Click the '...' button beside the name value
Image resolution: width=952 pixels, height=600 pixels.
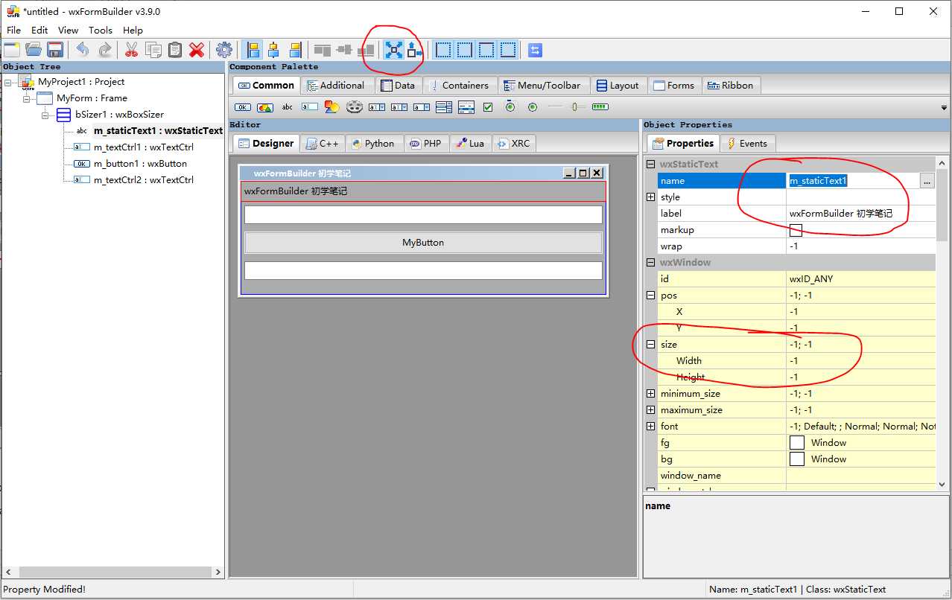click(927, 181)
